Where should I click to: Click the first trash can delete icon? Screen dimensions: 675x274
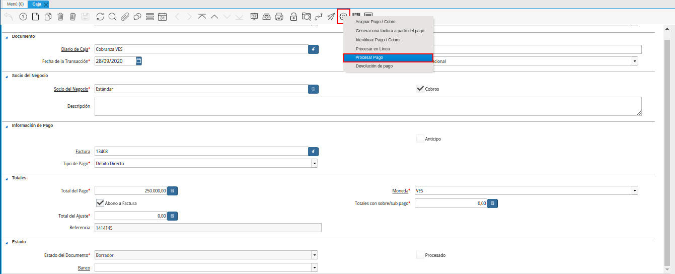(60, 17)
